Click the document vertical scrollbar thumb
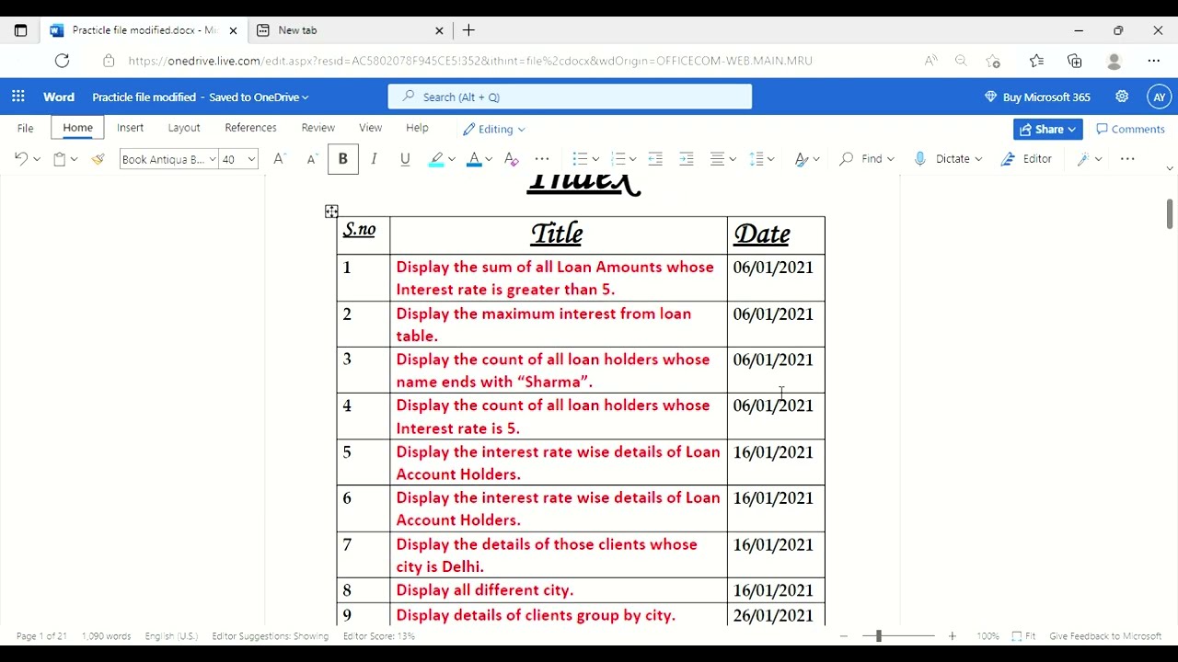Screen dimensions: 1178x662 point(1170,213)
